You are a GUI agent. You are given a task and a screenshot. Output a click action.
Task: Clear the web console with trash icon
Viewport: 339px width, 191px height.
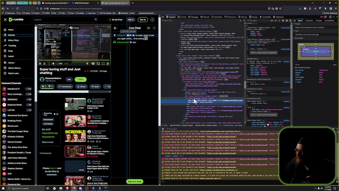click(x=163, y=129)
